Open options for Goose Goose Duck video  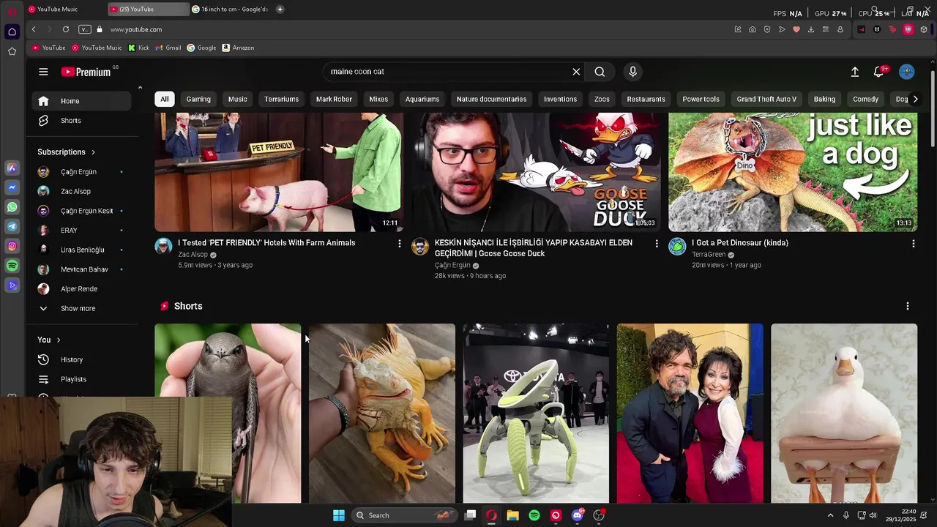[656, 243]
